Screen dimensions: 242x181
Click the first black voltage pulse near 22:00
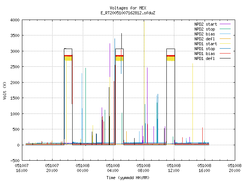(68, 97)
